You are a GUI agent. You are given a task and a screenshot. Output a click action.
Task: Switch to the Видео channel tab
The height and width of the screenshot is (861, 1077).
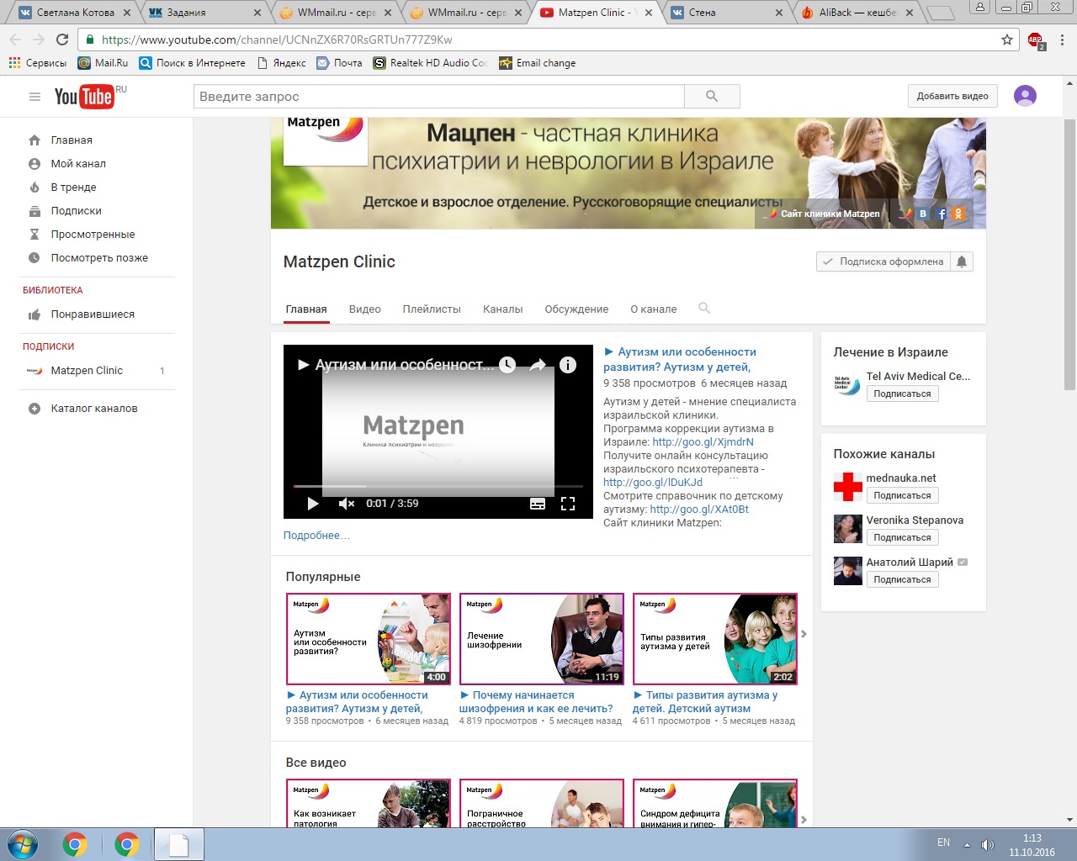(x=365, y=309)
